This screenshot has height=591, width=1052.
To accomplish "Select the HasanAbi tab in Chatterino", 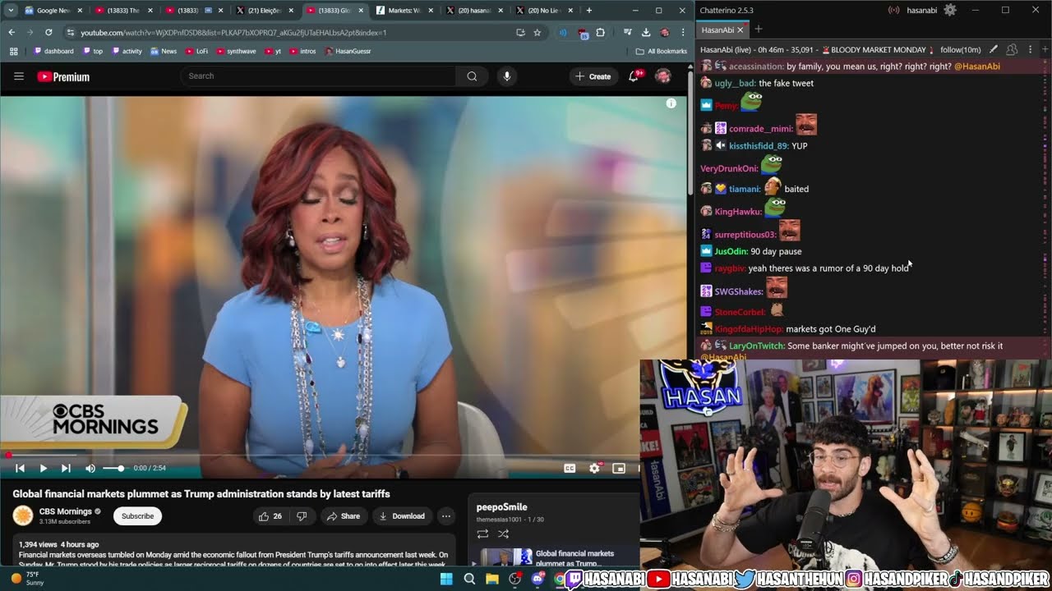I will (722, 30).
